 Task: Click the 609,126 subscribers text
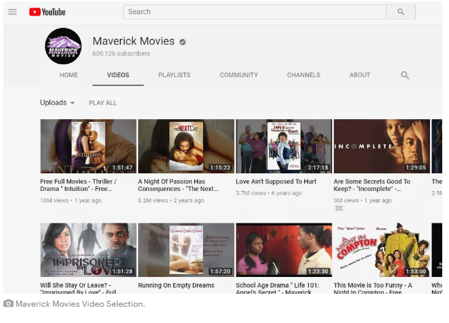[x=121, y=53]
